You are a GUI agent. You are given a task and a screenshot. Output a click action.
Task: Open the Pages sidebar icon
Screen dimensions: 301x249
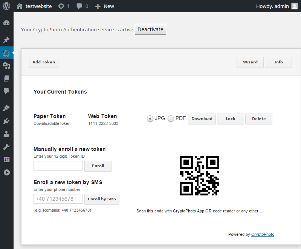[6, 78]
